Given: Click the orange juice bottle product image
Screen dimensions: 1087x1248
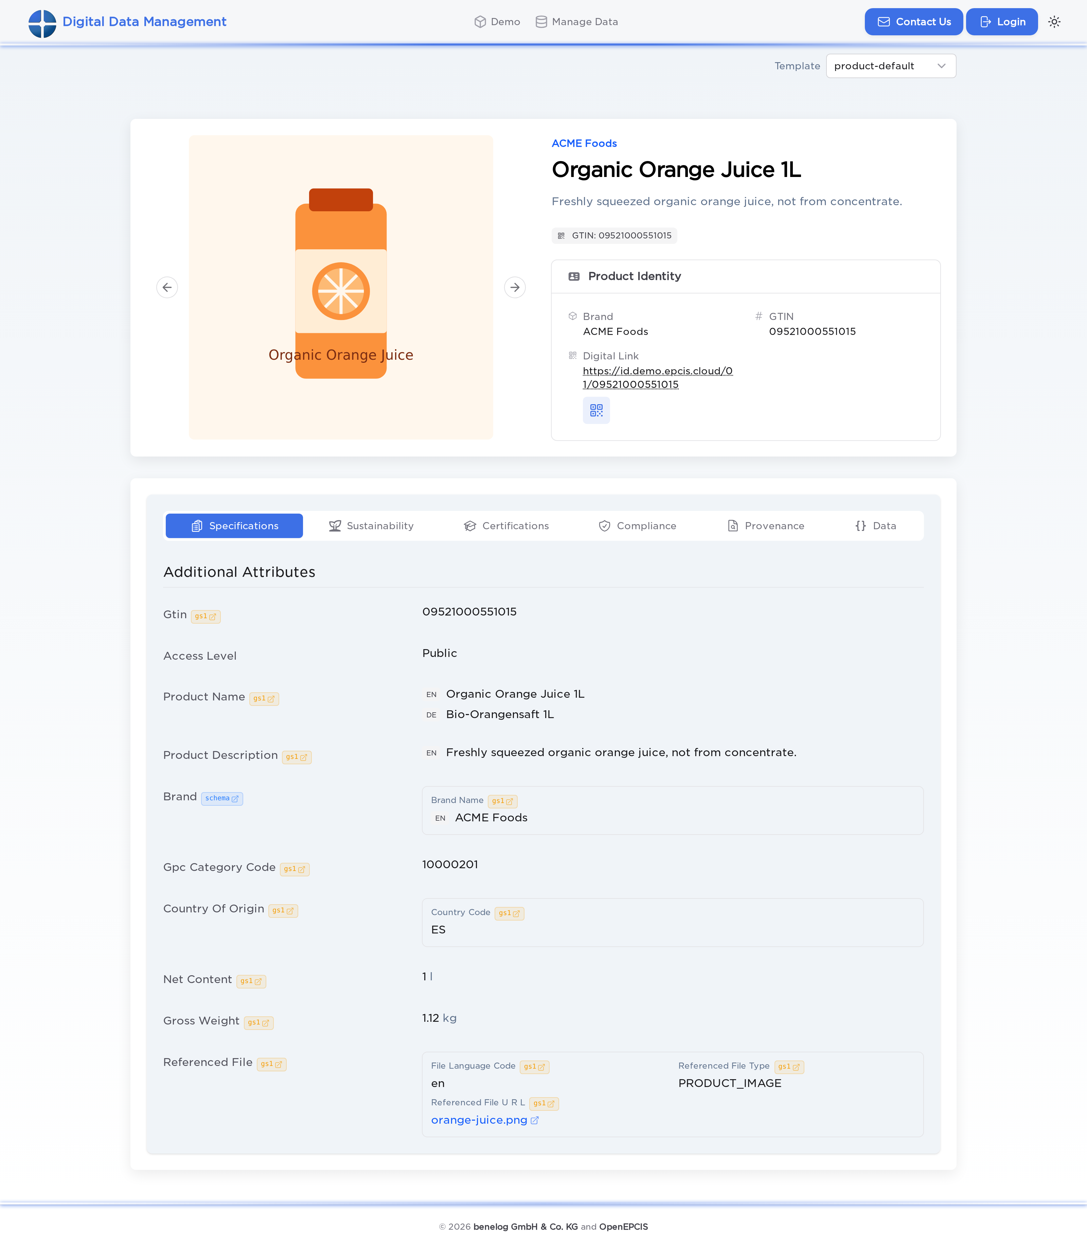Looking at the screenshot, I should point(341,287).
